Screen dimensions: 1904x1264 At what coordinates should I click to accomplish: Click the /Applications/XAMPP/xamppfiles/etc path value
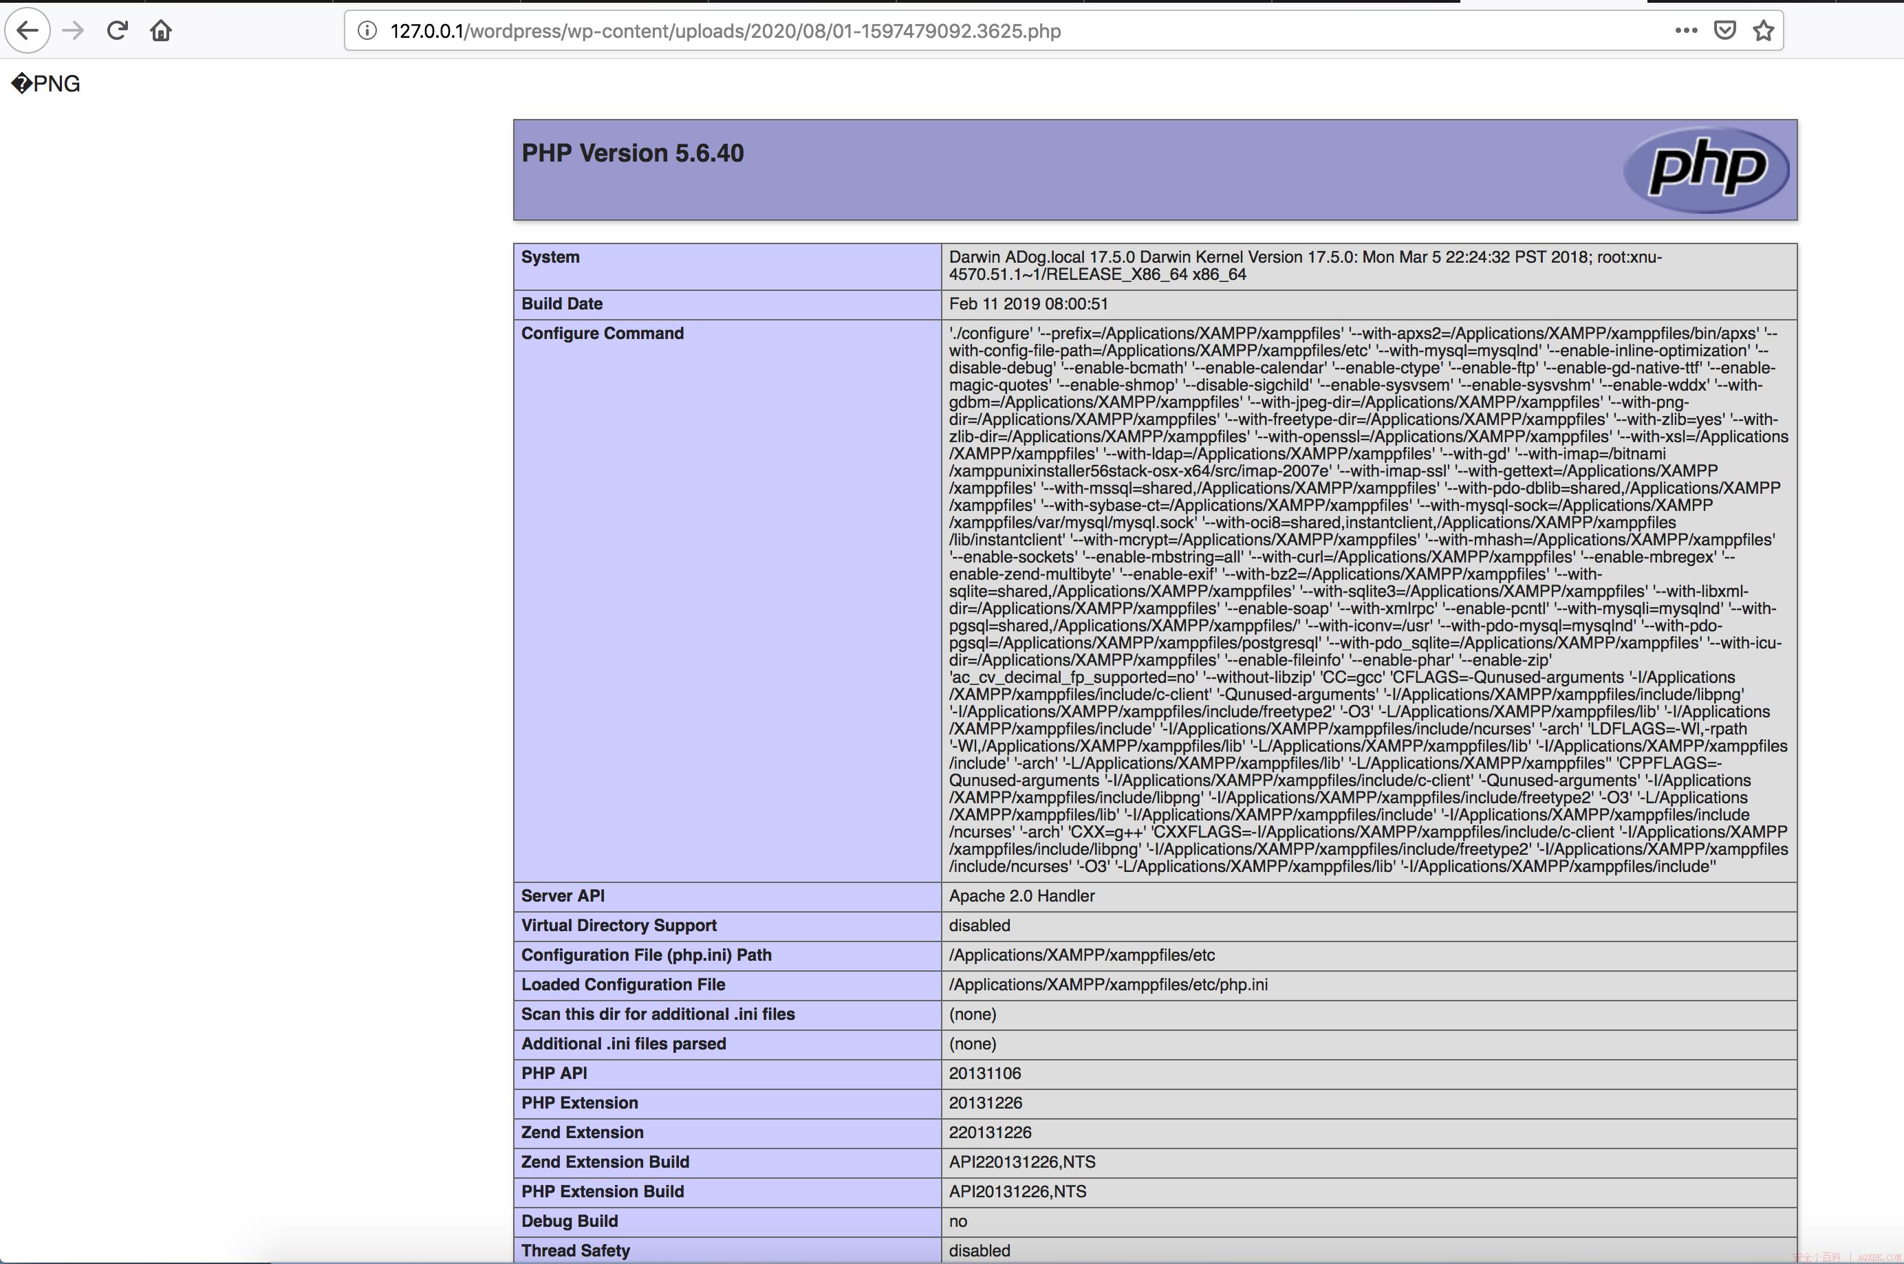pyautogui.click(x=1082, y=955)
